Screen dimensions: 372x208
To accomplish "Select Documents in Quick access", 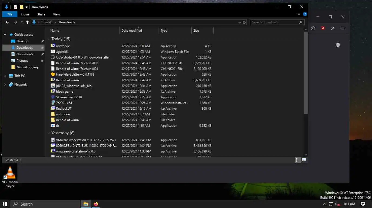I will [x=25, y=54].
